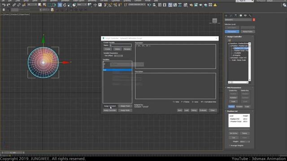Expand the Weights node in controller tree
This screenshot has width=287, height=161.
(x=233, y=55)
